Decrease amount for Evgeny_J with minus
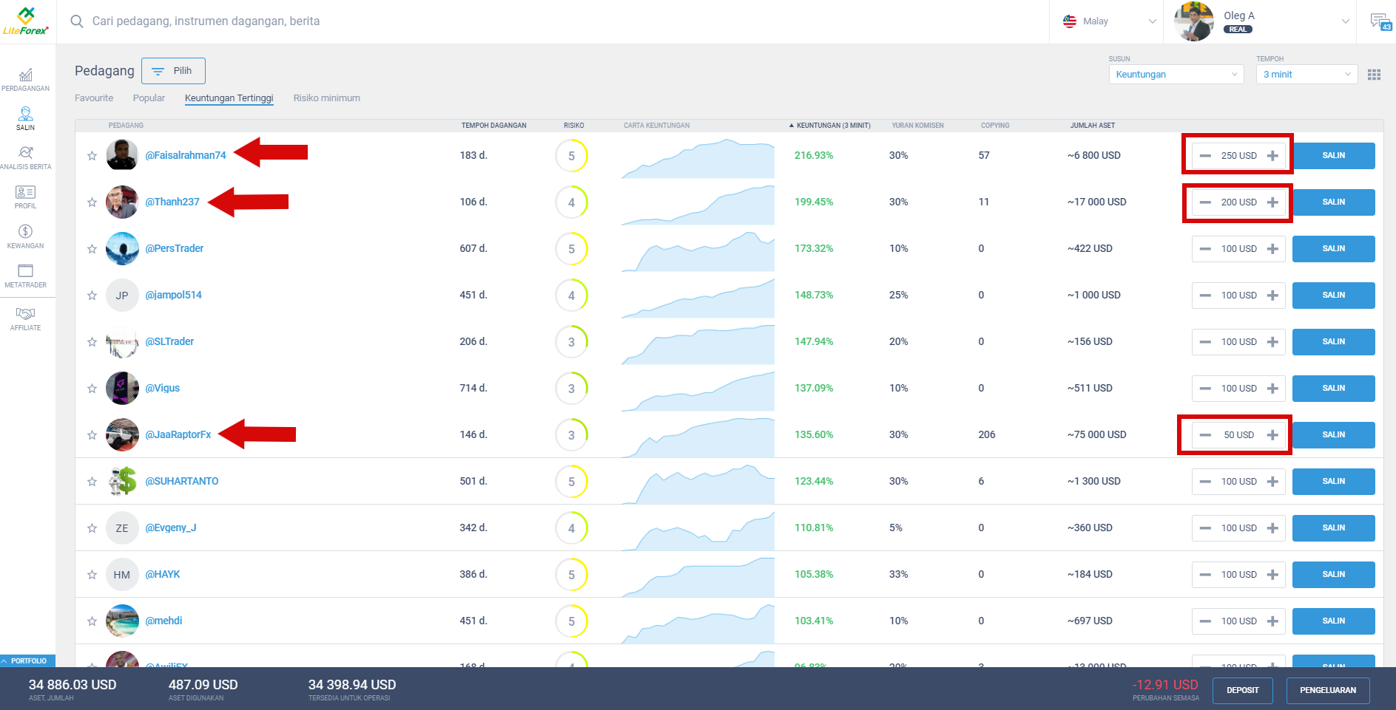This screenshot has width=1396, height=710. pos(1205,528)
